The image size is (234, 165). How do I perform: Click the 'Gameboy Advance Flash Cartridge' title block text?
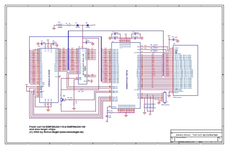point(197,135)
